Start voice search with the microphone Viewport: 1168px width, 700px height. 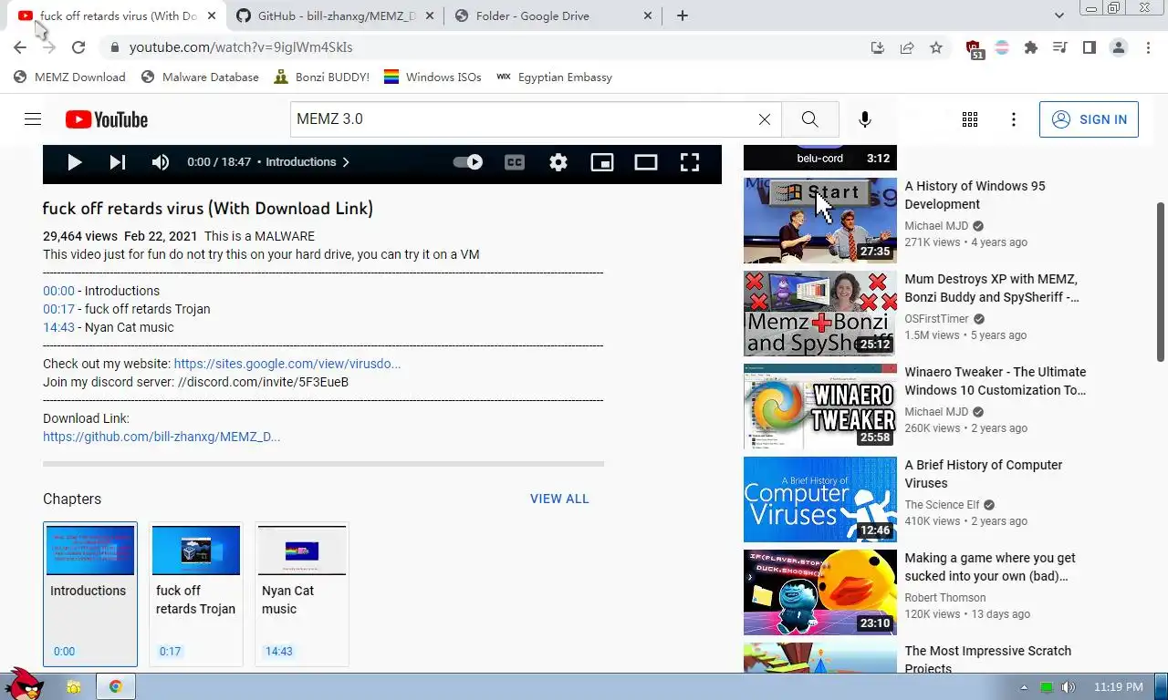click(865, 119)
